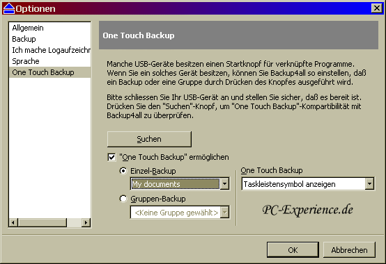
Task: Click the Suchen button
Action: pos(149,139)
